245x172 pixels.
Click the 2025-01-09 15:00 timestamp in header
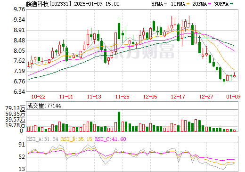pos(97,4)
